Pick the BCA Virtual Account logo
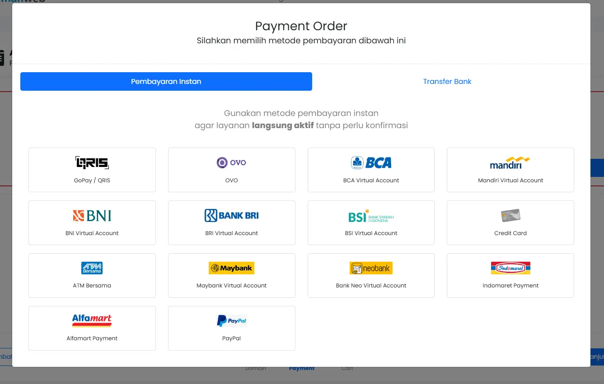604x384 pixels. (371, 162)
